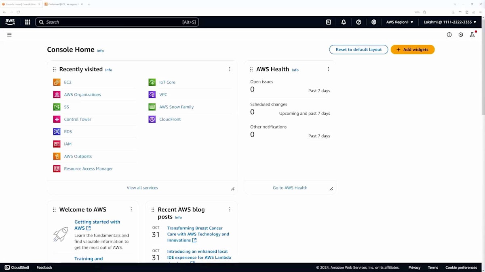Click the Info link beside Recently visited
485x272 pixels.
[x=109, y=70]
